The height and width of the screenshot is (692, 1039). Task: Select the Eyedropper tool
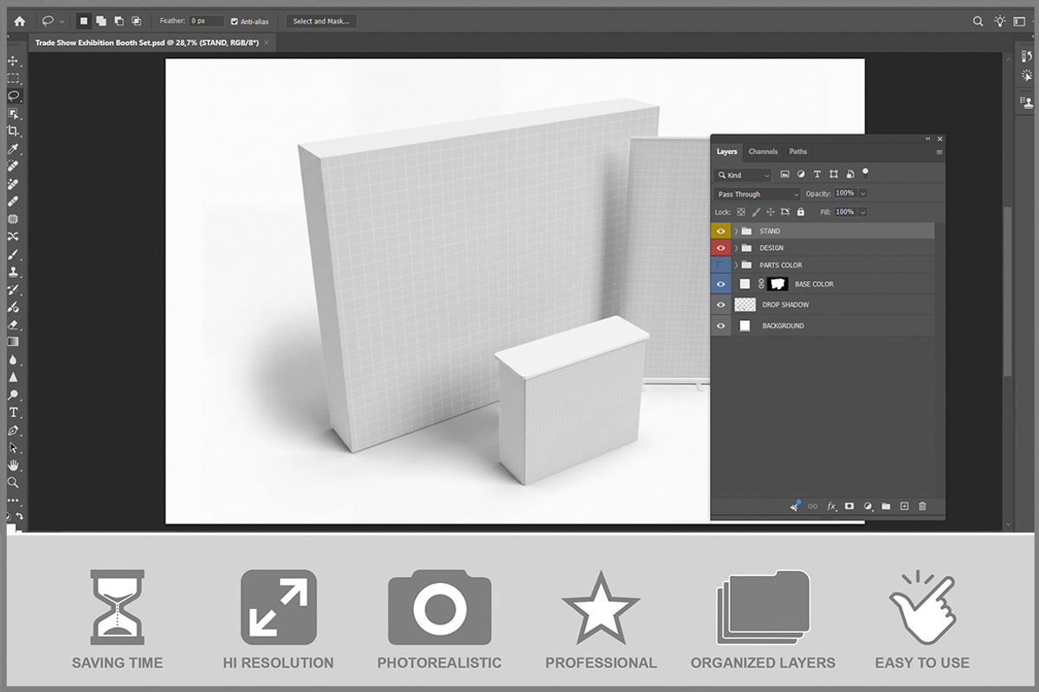pyautogui.click(x=13, y=149)
